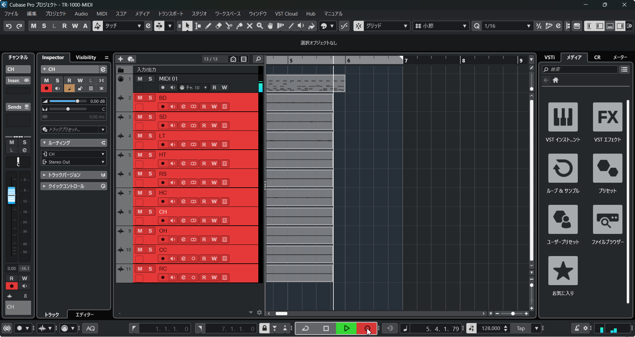The height and width of the screenshot is (337, 635).
Task: Select the Draw pencil tool
Action: point(208,26)
